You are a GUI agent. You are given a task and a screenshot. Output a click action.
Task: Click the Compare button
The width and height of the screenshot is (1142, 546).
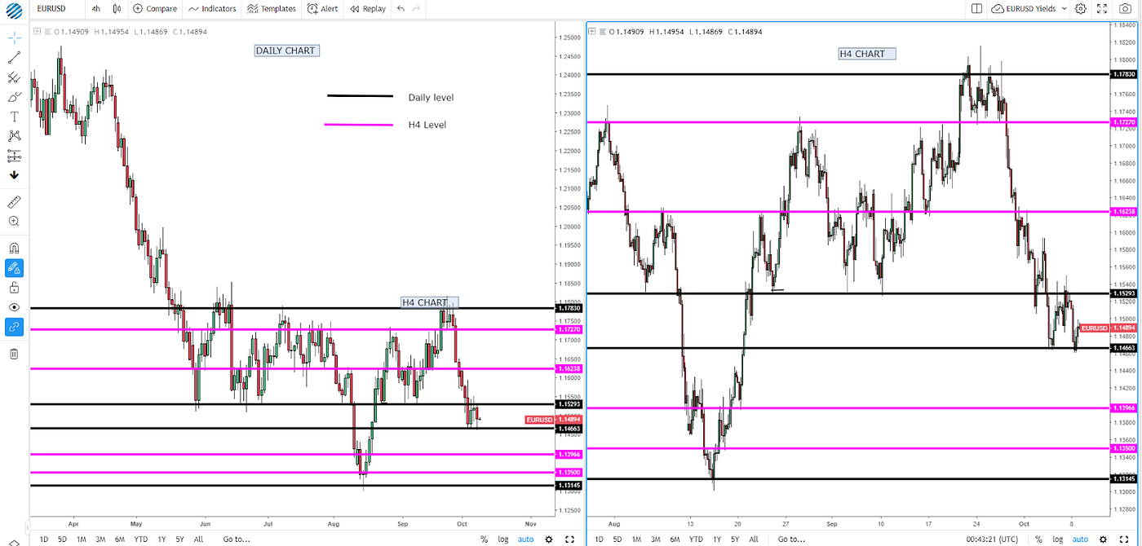(x=154, y=9)
